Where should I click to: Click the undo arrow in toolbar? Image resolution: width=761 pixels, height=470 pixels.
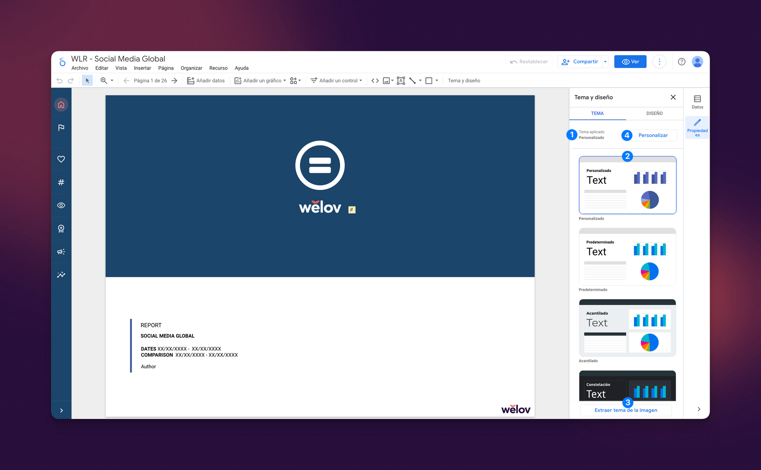pos(59,81)
